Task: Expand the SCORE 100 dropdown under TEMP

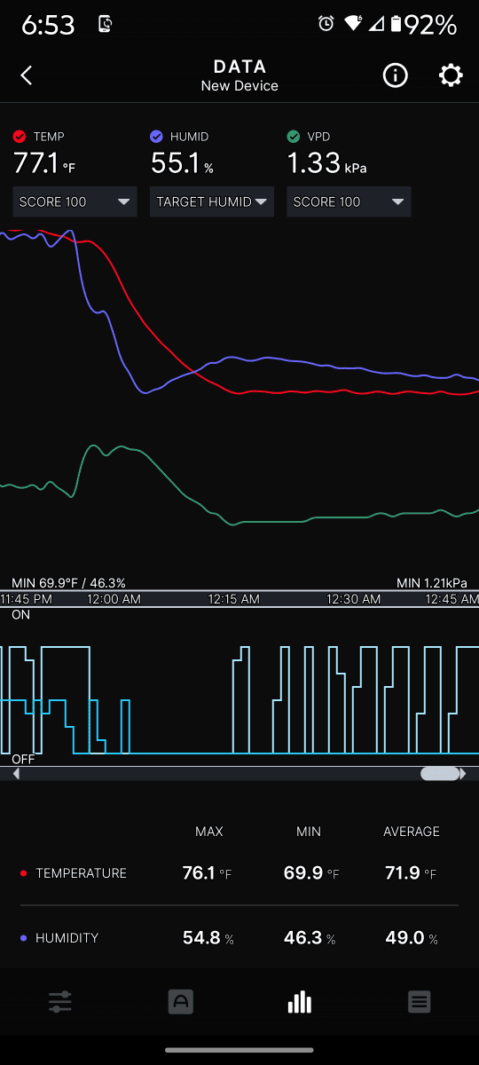Action: point(75,201)
